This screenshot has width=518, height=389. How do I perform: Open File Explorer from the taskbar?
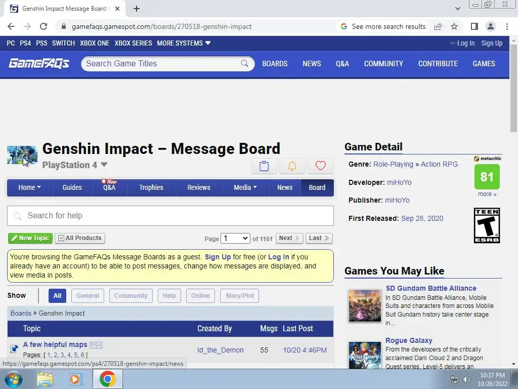click(x=45, y=379)
